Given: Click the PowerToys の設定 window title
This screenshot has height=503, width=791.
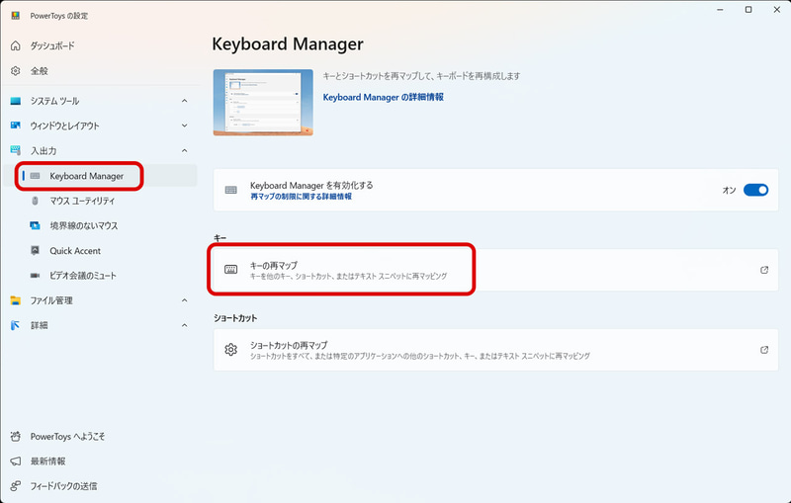Looking at the screenshot, I should point(59,16).
